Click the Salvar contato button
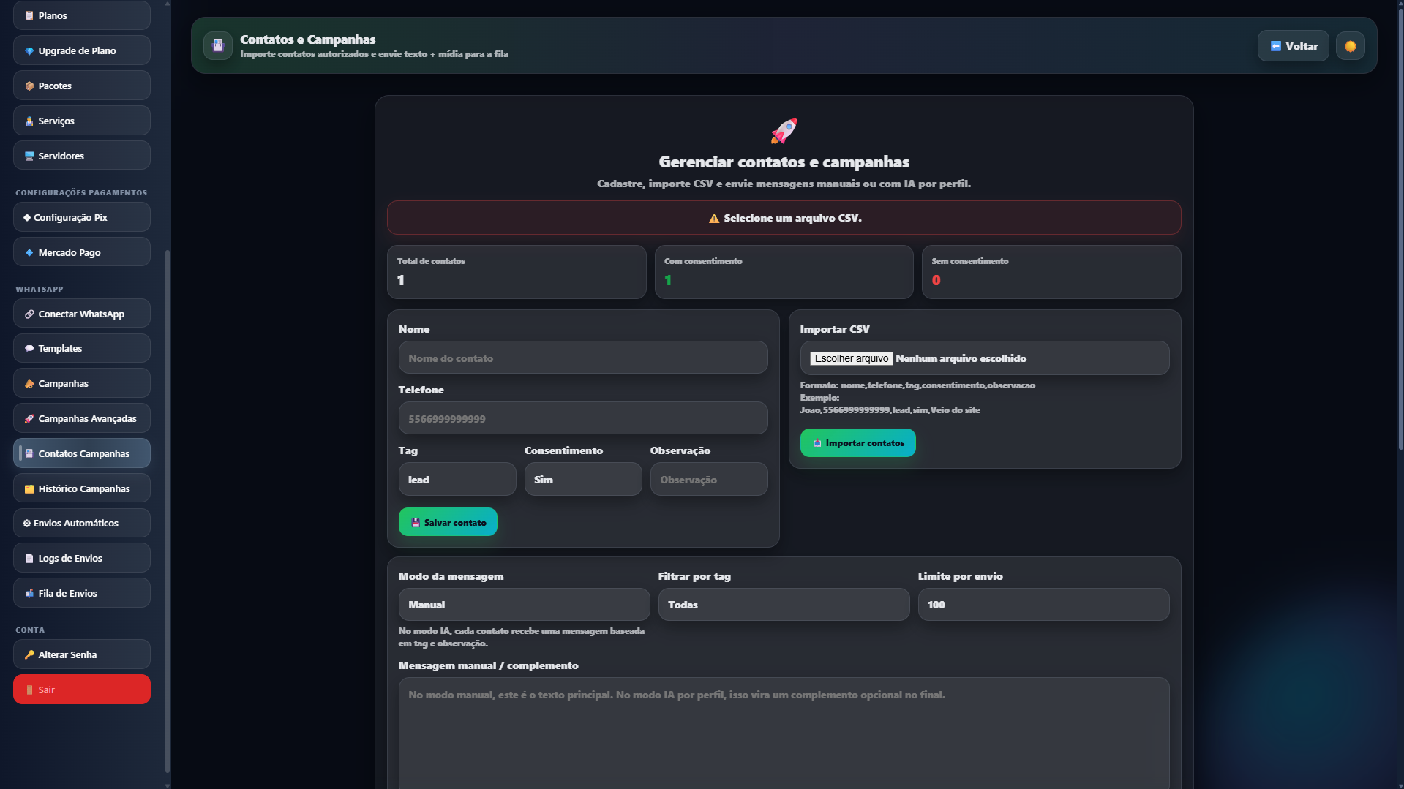This screenshot has width=1404, height=789. pyautogui.click(x=447, y=521)
